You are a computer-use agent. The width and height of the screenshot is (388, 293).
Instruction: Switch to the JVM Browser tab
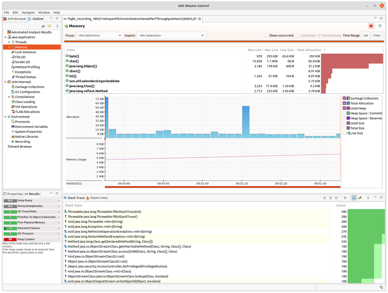15,19
